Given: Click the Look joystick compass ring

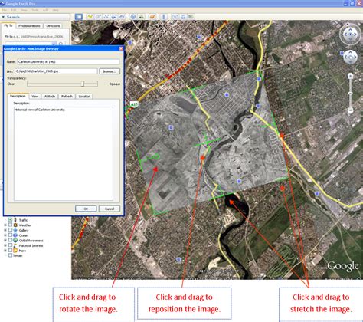Looking at the screenshot, I should [x=350, y=34].
